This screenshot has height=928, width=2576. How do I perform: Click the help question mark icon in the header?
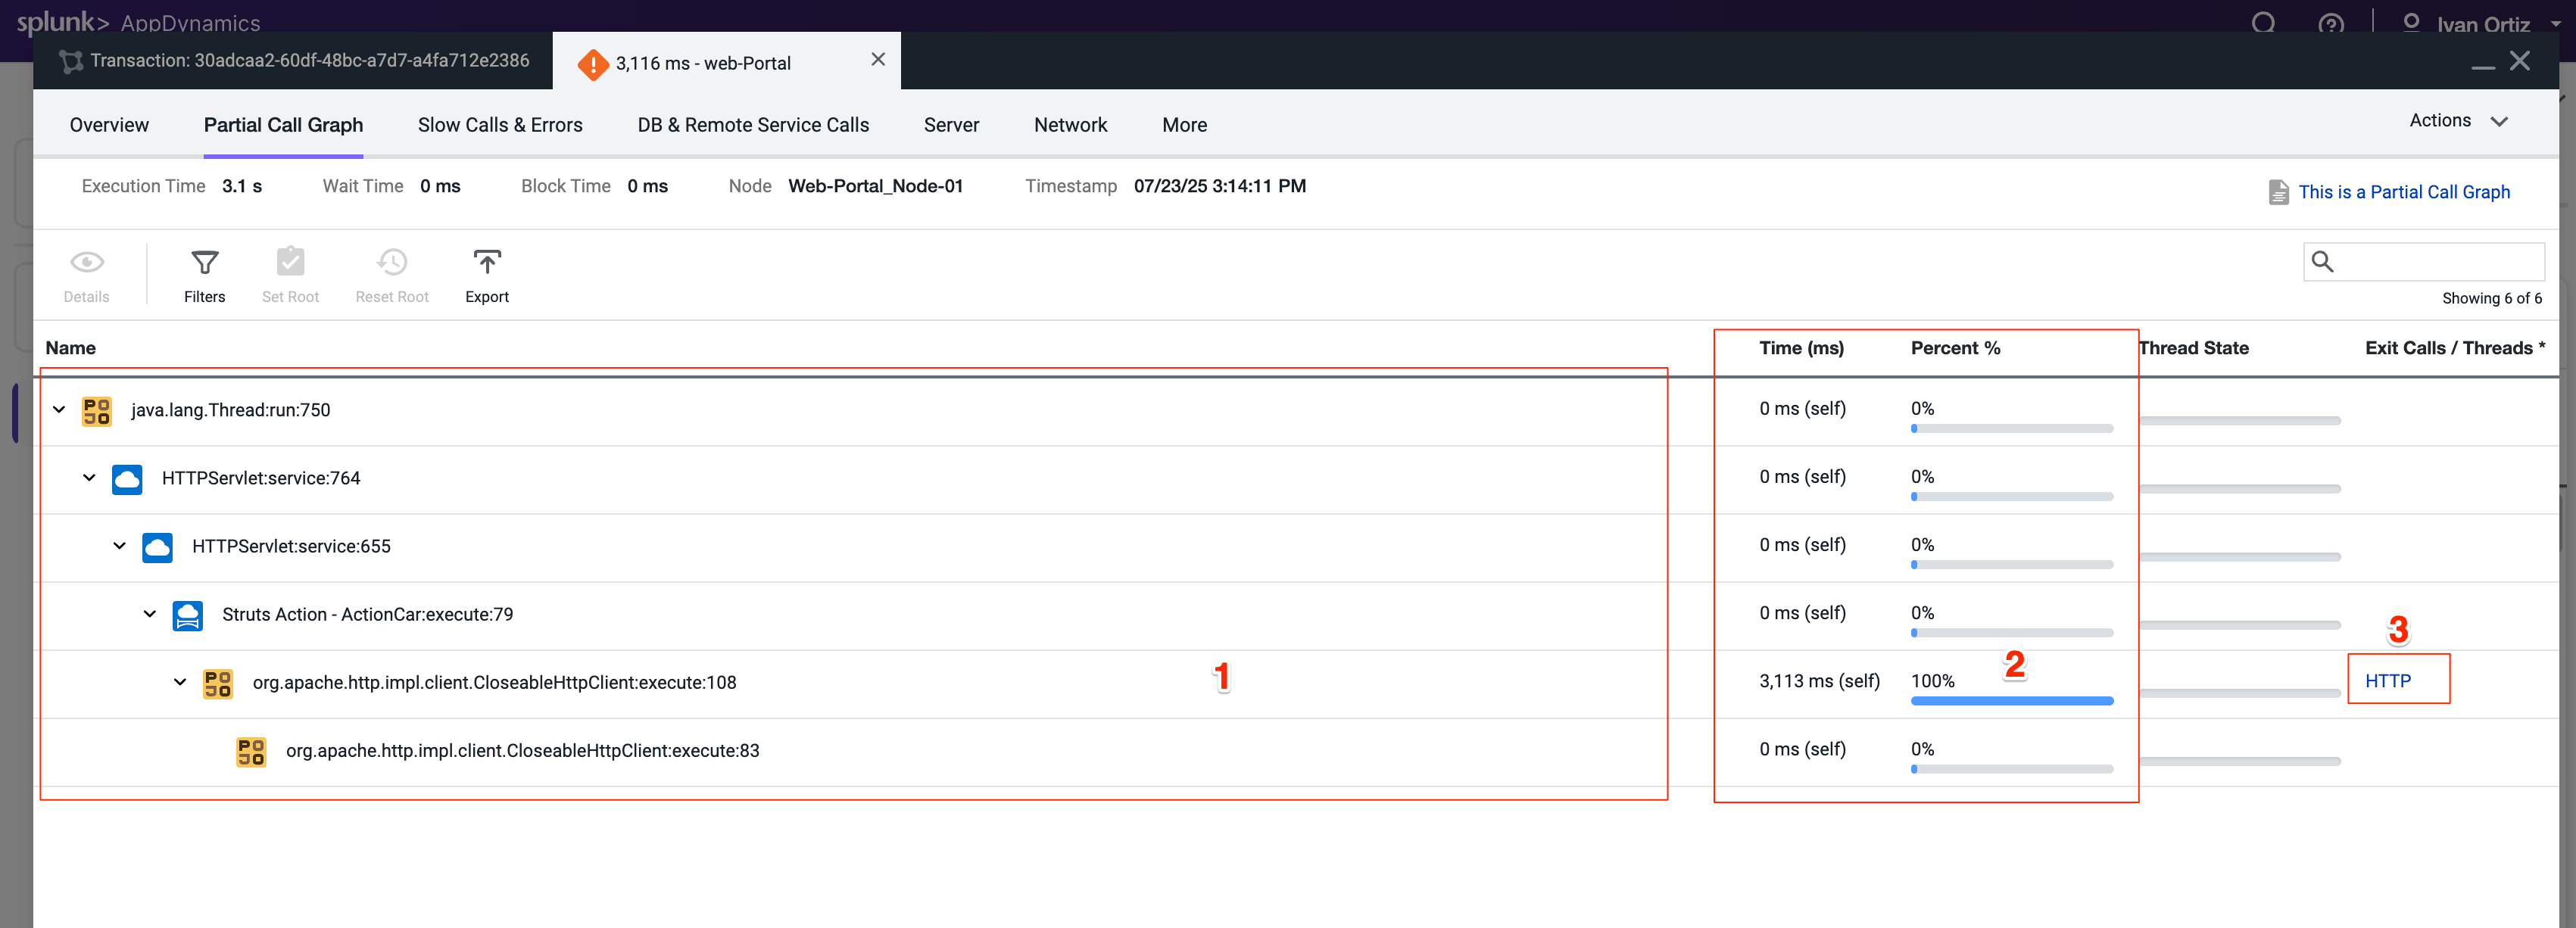tap(2332, 24)
